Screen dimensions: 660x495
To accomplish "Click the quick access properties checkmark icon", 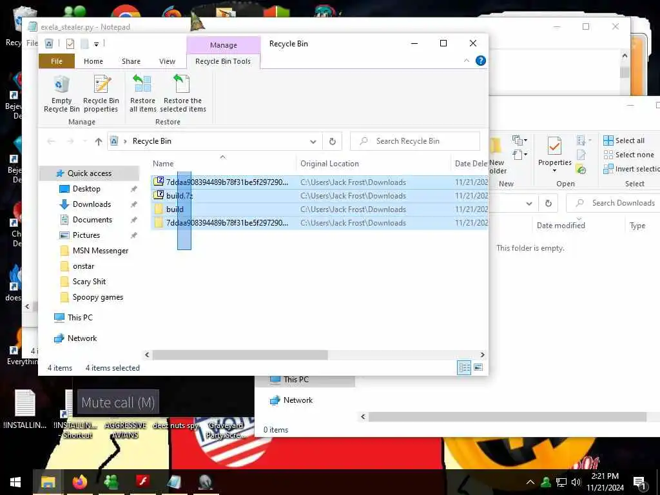I will [70, 43].
